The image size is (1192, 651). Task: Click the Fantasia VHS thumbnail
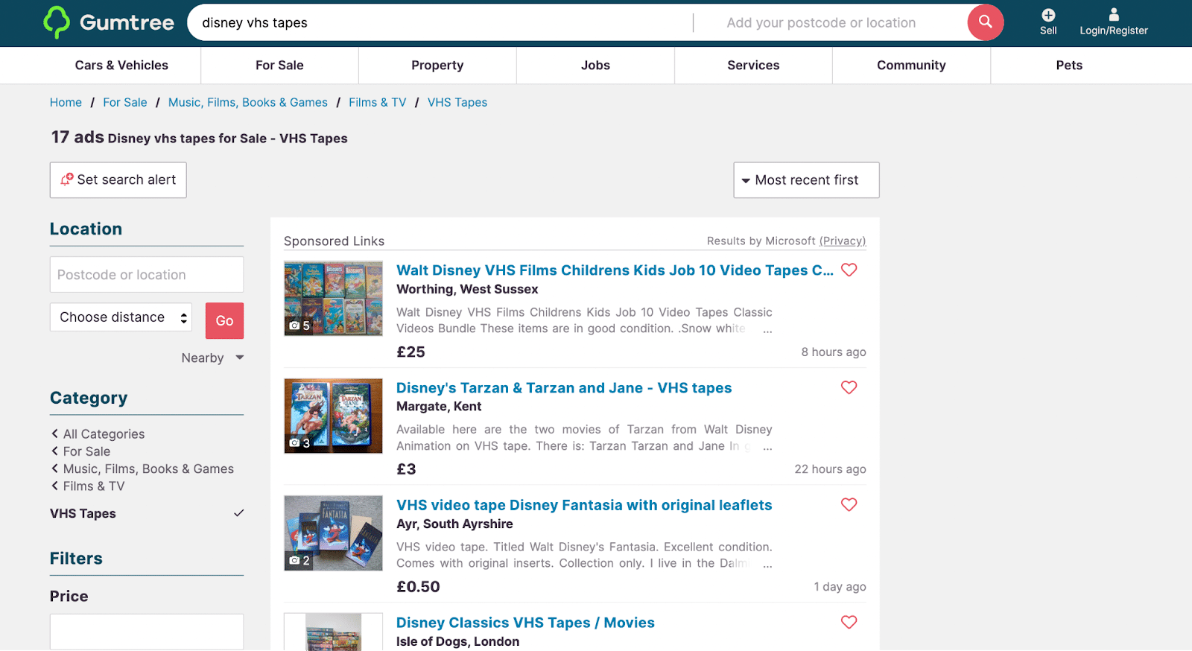pyautogui.click(x=333, y=533)
